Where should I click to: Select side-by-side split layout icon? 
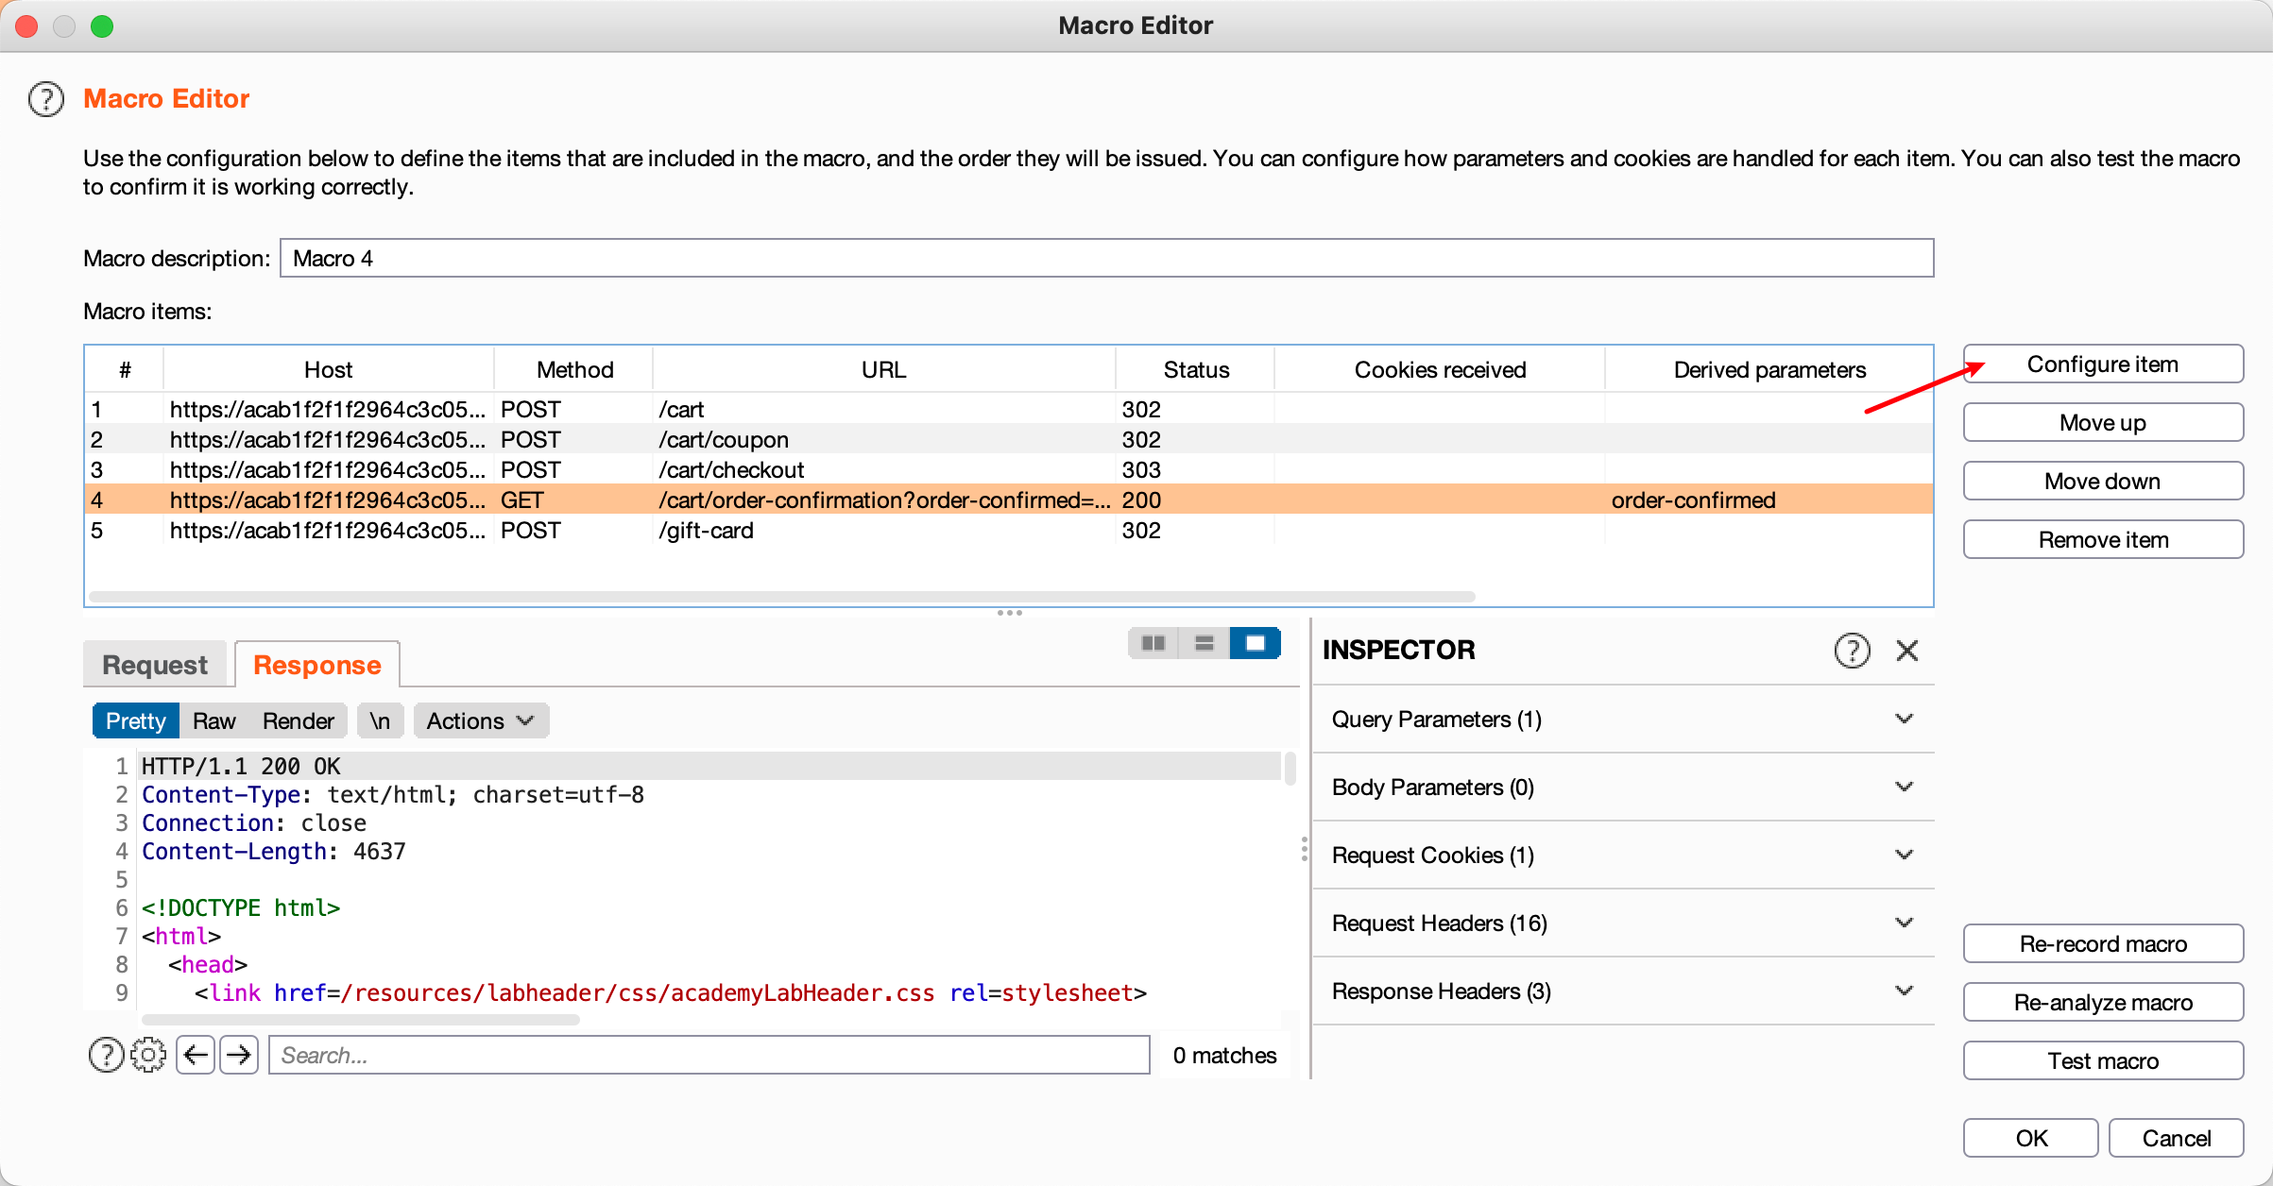point(1154,643)
